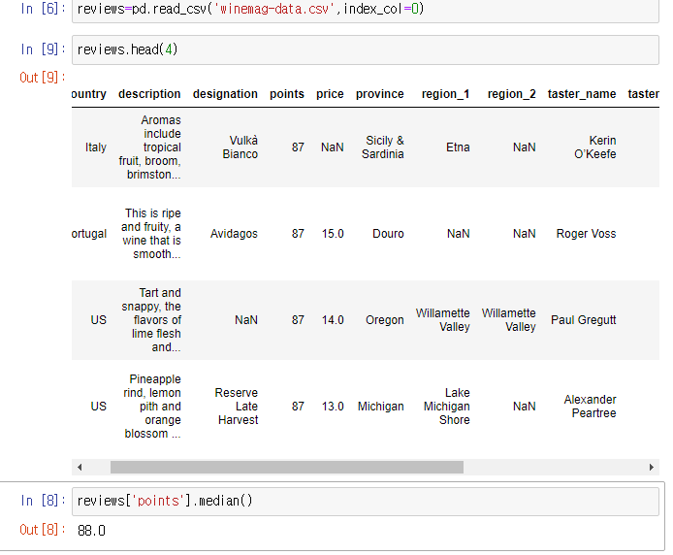Click the 'Paul Gregutt' taster cell

tap(583, 320)
